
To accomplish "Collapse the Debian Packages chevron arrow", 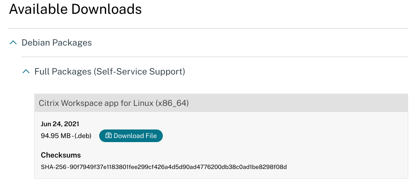I will 13,42.
